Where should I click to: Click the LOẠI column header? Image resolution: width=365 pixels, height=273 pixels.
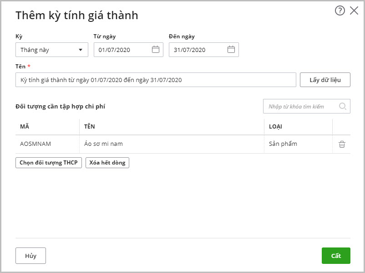[276, 127]
